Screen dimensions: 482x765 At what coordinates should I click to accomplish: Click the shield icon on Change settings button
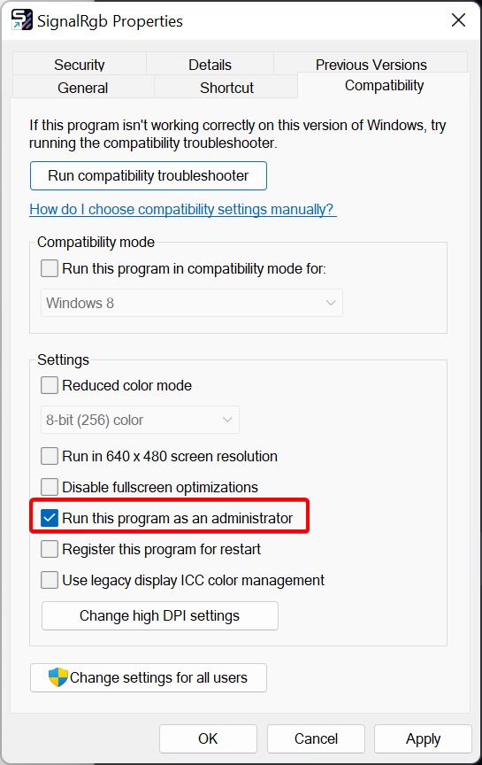tap(58, 677)
